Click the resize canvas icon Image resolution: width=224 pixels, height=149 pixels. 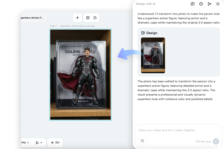pos(95,18)
